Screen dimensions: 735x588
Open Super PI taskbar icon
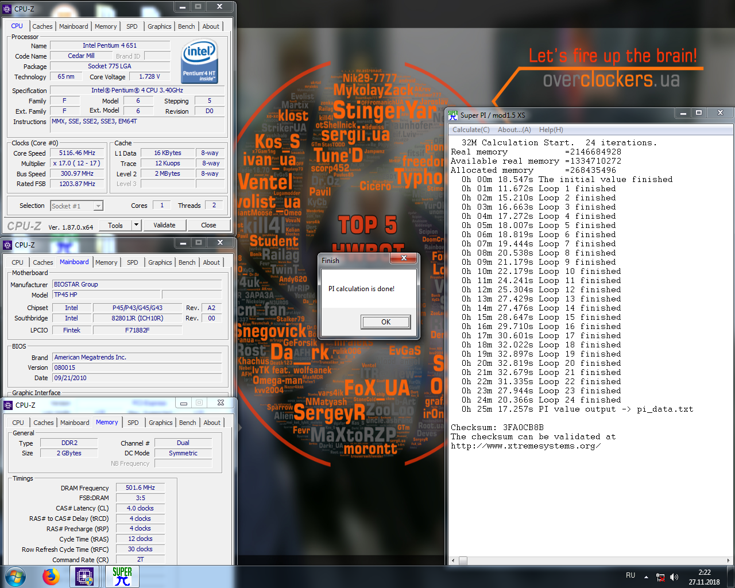click(x=122, y=577)
